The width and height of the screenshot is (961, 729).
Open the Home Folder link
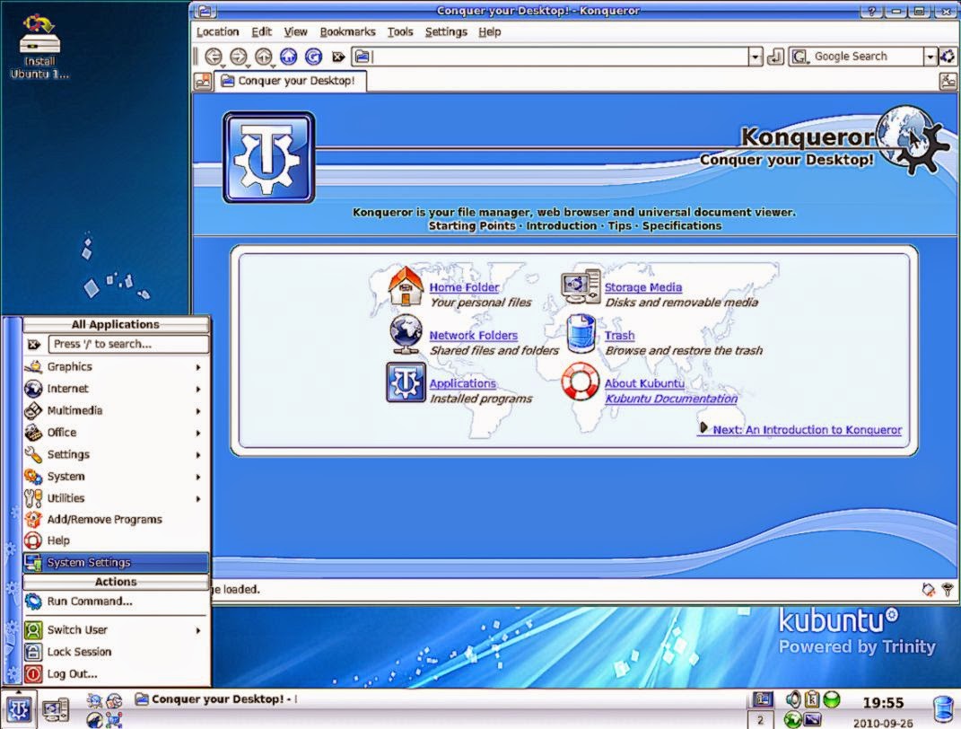(x=464, y=287)
